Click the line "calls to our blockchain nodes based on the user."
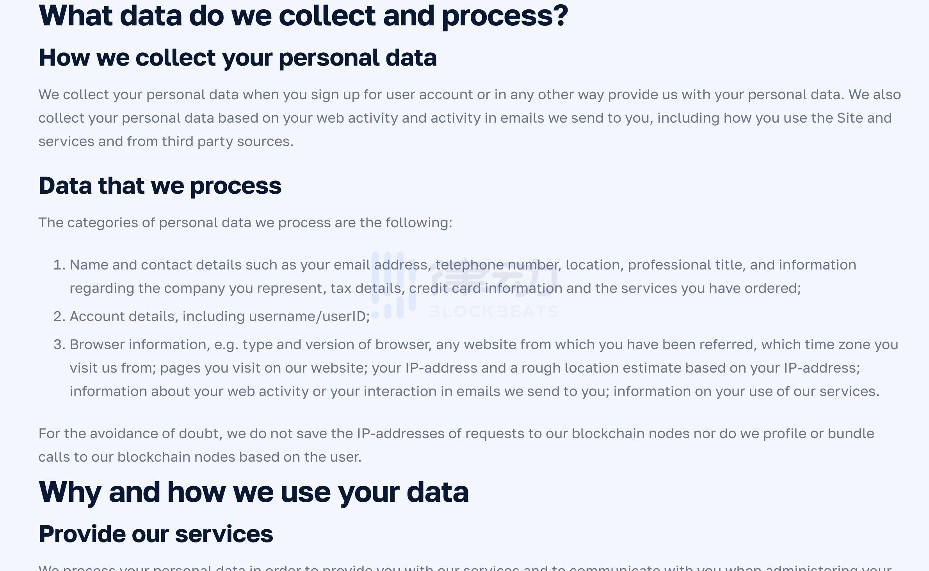Screen dimensions: 929x571 tap(200, 457)
